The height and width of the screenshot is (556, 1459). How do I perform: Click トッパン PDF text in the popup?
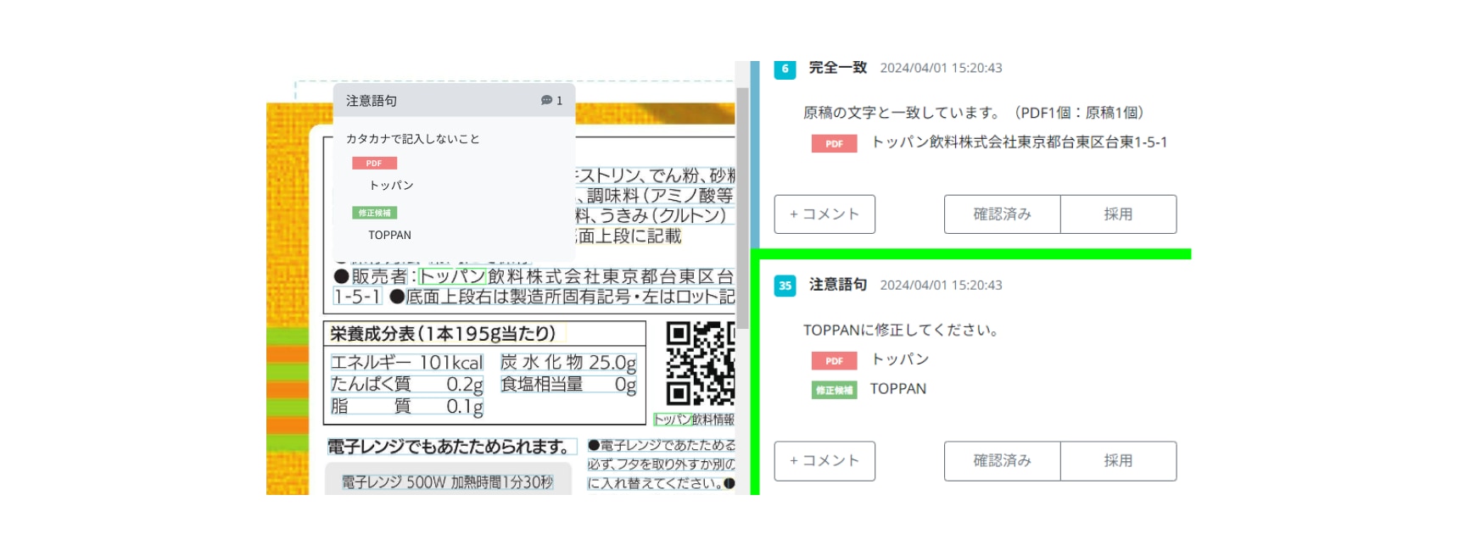point(391,185)
